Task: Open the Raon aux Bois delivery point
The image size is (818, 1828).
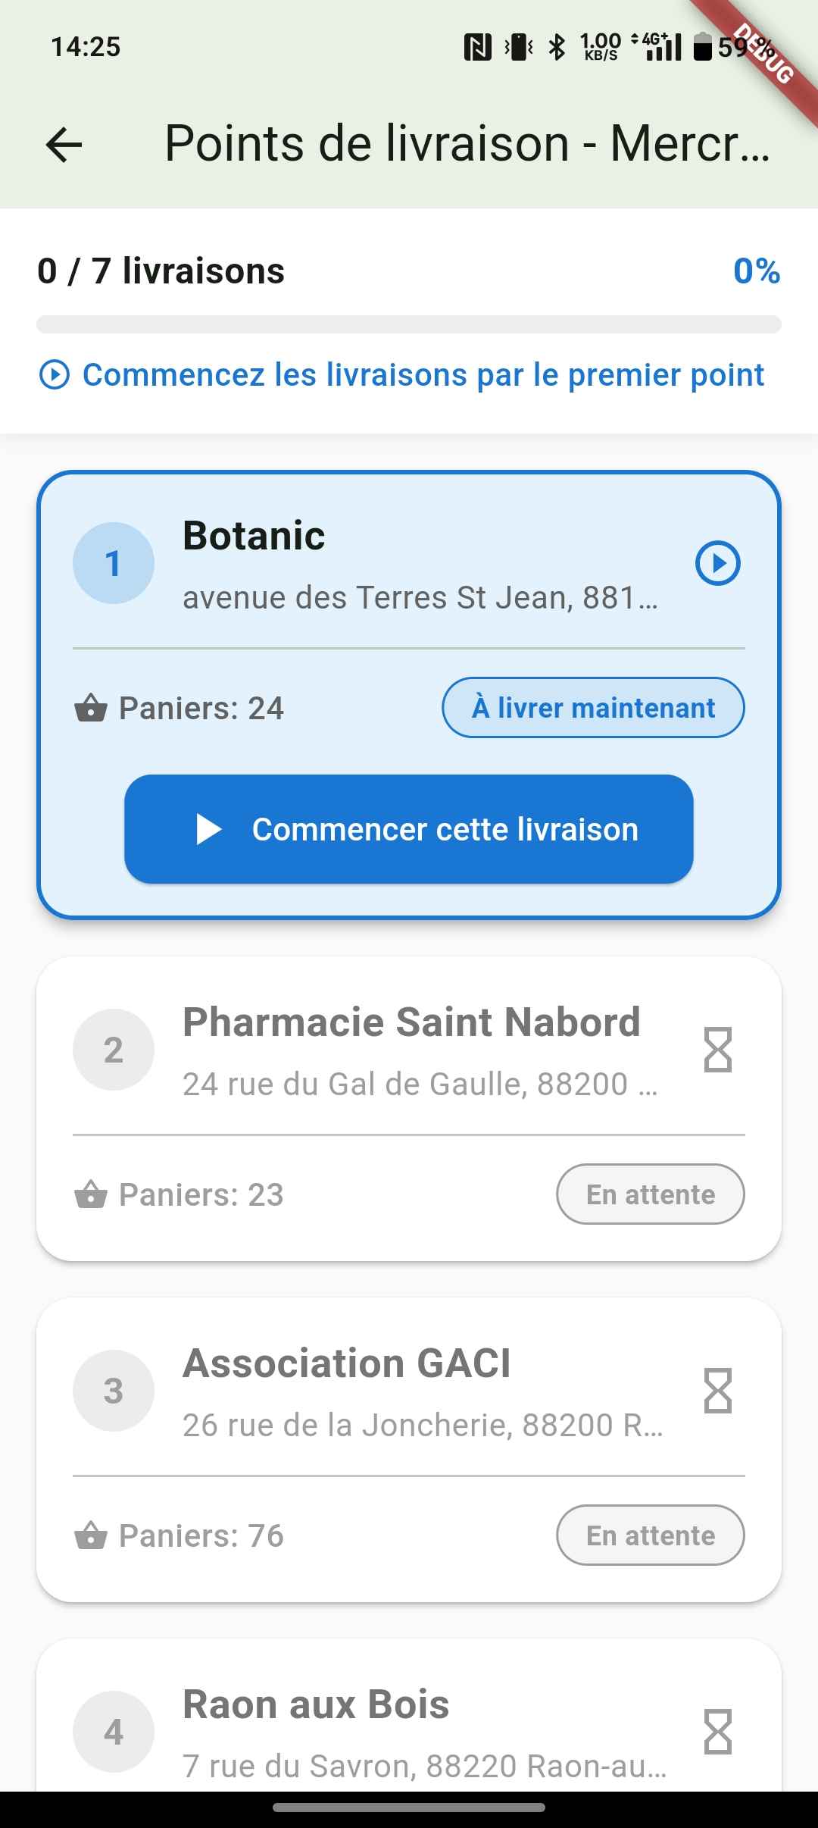Action: 317,1705
